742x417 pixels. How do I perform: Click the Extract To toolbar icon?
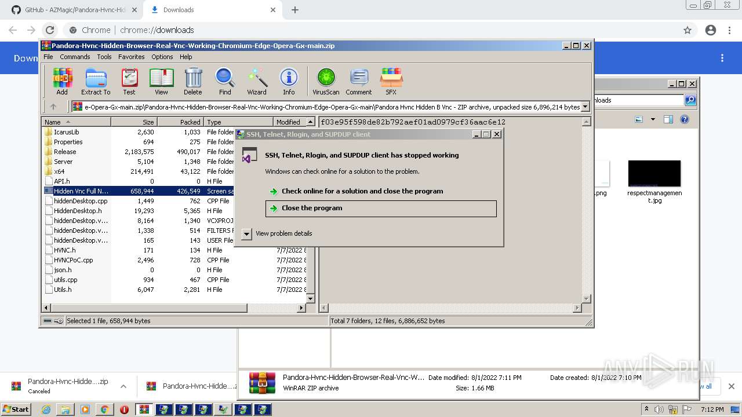96,82
